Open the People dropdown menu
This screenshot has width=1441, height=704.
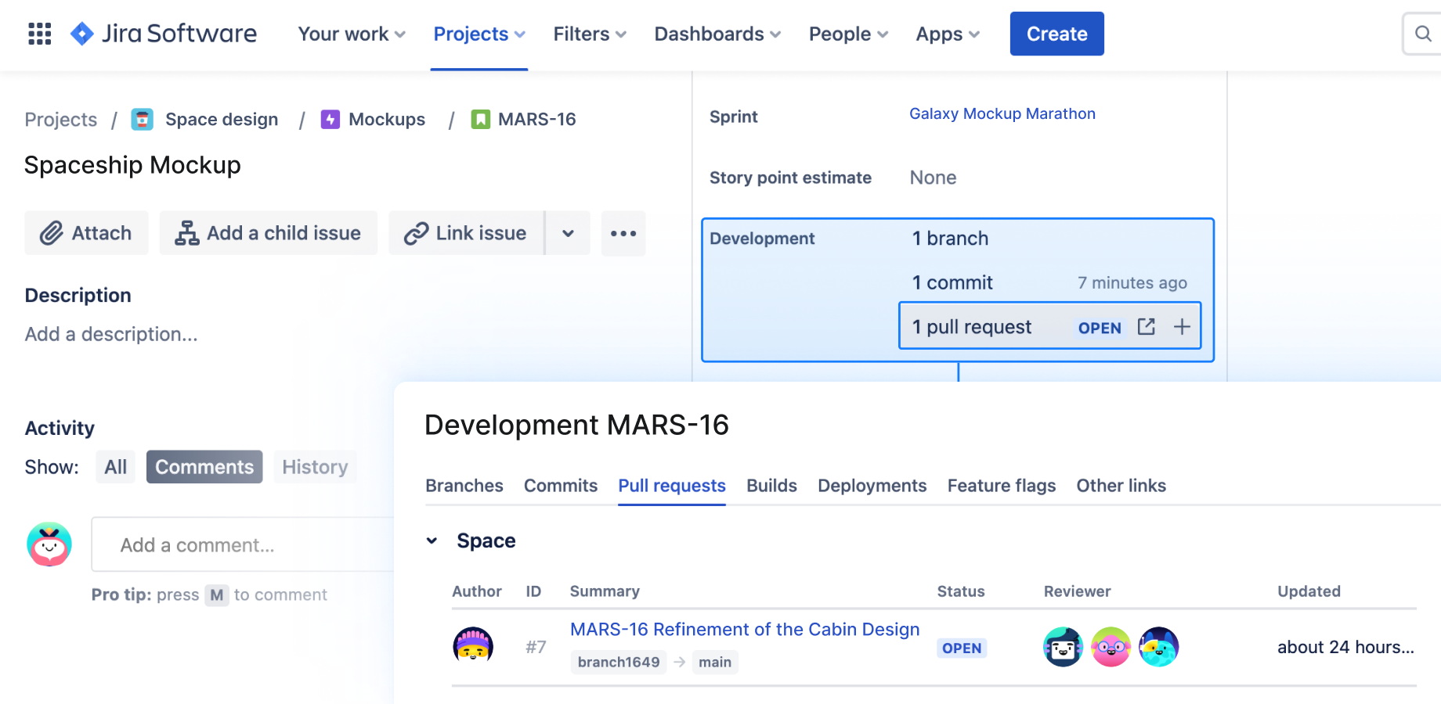[848, 34]
